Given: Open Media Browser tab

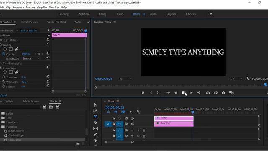Looking at the screenshot, I should point(31,101).
